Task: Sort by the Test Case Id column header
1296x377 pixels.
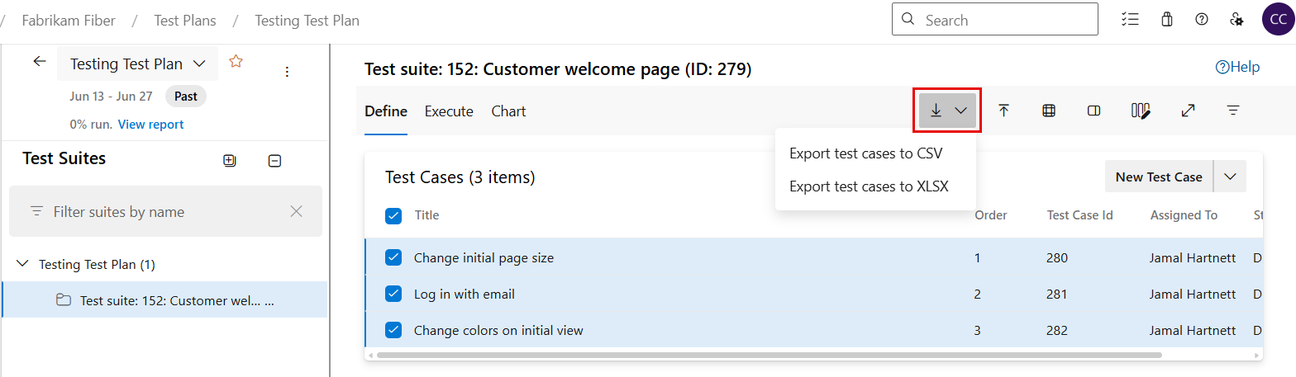Action: [x=1079, y=215]
